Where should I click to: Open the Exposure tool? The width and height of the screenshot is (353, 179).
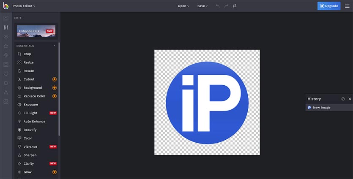click(36, 105)
